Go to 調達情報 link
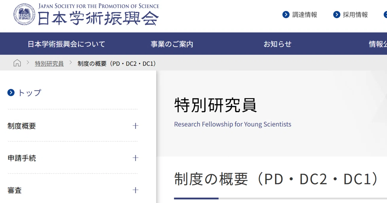Image resolution: width=387 pixels, height=203 pixels. click(x=304, y=15)
